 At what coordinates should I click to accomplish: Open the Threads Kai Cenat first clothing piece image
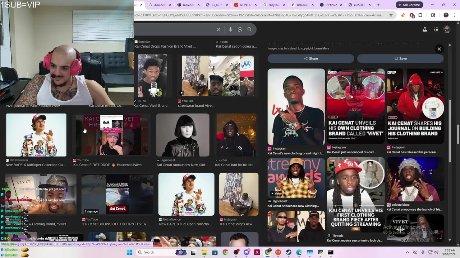coord(355,195)
